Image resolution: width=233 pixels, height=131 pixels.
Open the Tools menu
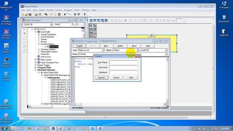pos(77,10)
